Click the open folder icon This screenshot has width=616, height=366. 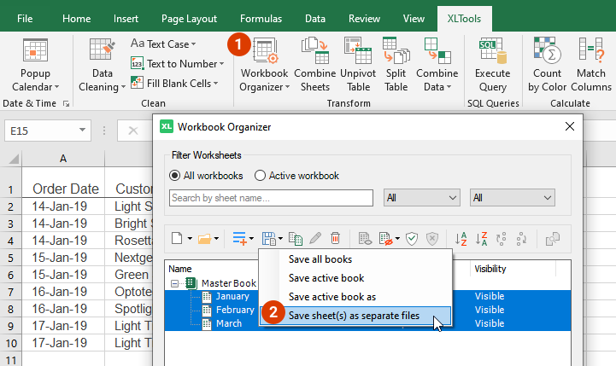point(204,238)
